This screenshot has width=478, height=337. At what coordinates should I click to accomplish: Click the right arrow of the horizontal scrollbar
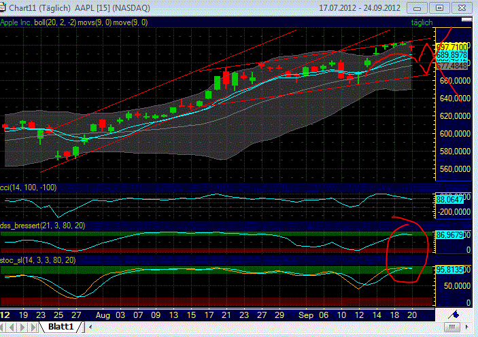click(466, 327)
